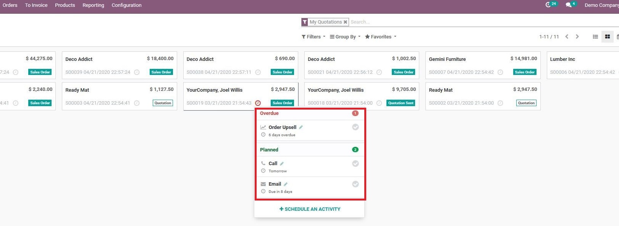Switch to list view

pyautogui.click(x=595, y=37)
